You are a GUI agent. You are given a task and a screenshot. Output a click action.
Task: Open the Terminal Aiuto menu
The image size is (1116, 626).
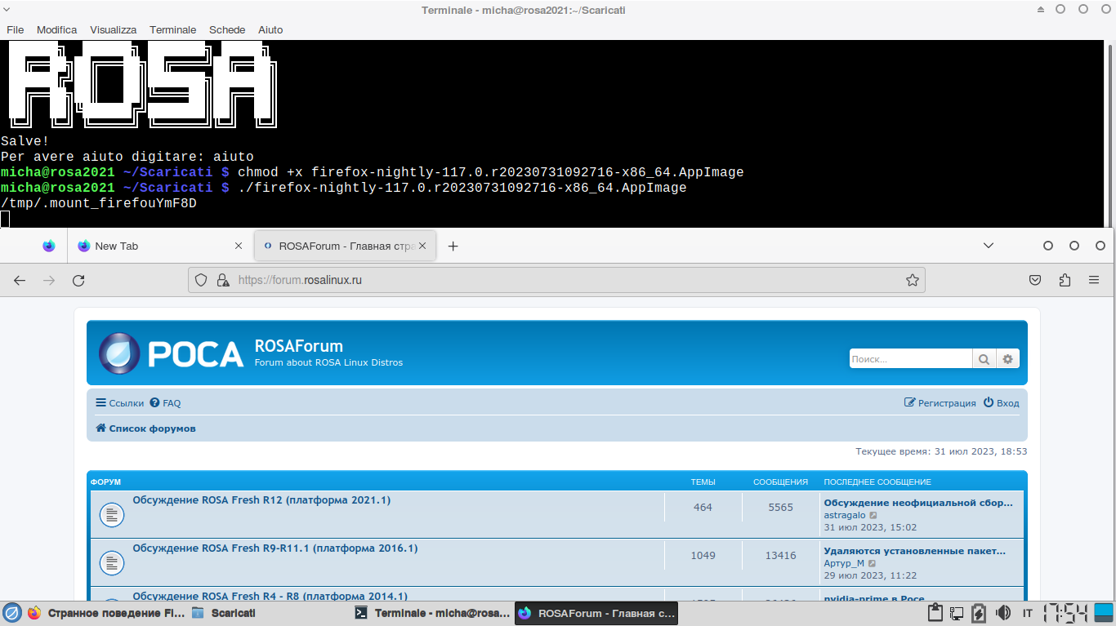(x=270, y=29)
